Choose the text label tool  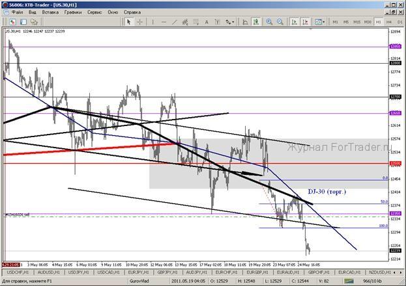pyautogui.click(x=217, y=22)
